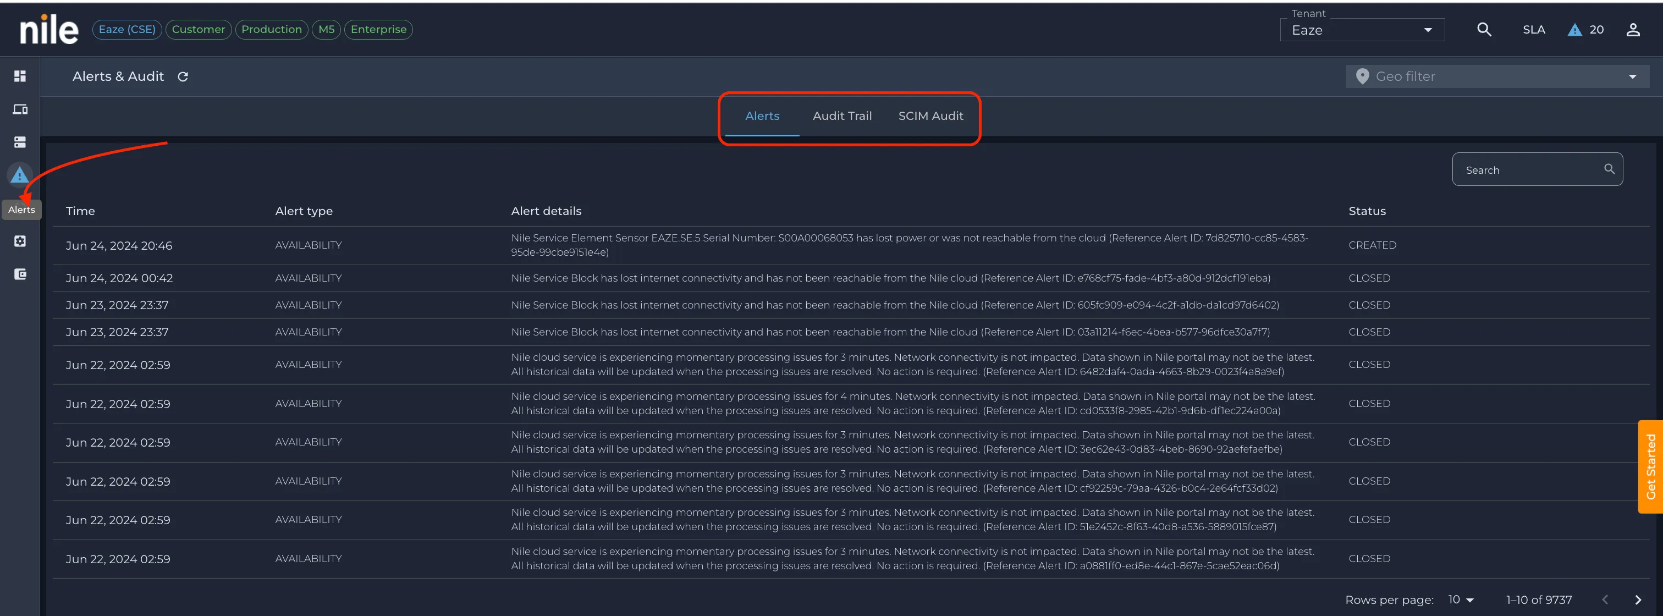Go to the next page of alerts

1637,600
